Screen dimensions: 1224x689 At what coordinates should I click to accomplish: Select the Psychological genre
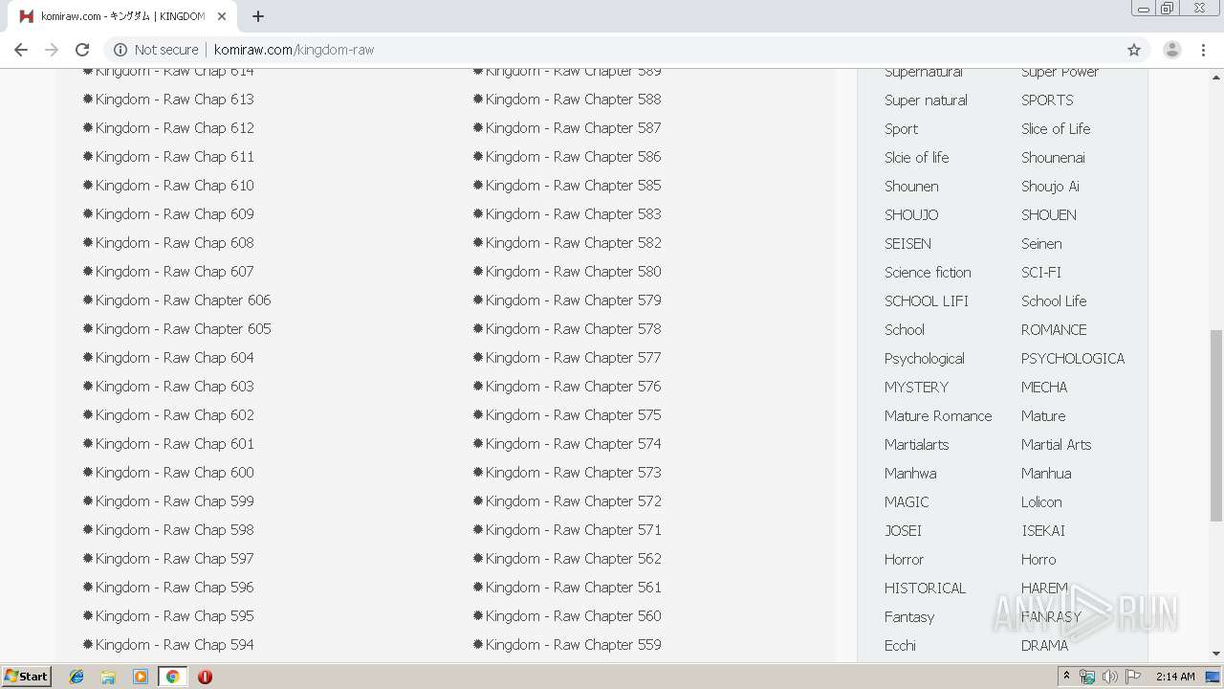click(x=925, y=359)
